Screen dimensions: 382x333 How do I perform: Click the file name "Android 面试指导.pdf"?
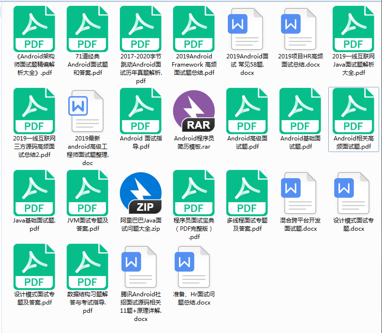141,142
